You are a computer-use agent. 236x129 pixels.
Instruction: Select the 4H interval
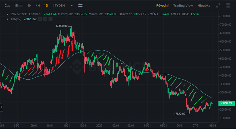click(38, 6)
